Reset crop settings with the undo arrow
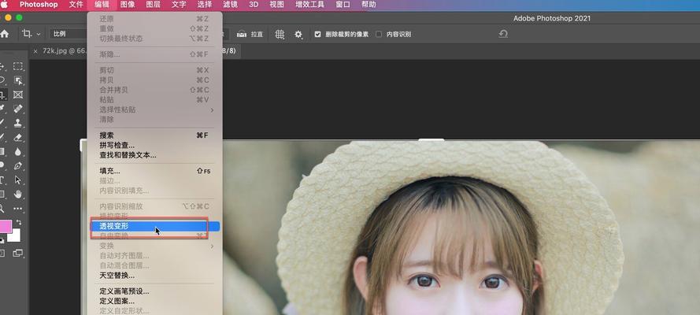This screenshot has width=700, height=315. pyautogui.click(x=503, y=34)
